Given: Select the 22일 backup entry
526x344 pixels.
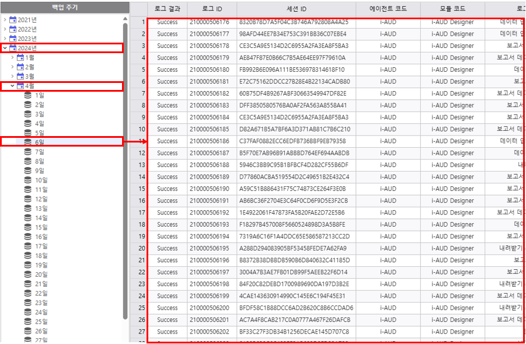Looking at the screenshot, I should 41,293.
